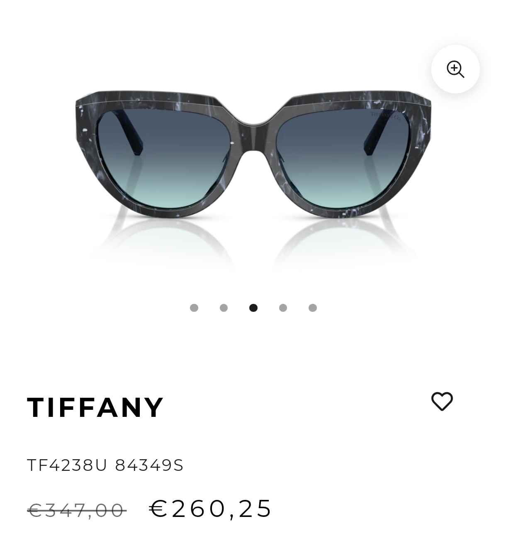Select the model code TF4238U 84349S

pos(105,465)
